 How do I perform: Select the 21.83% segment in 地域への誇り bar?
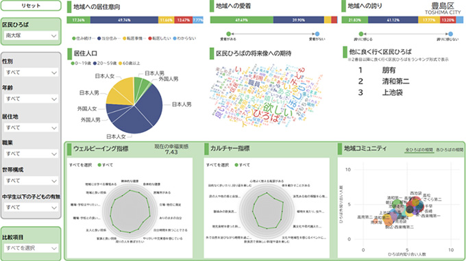click(355, 20)
